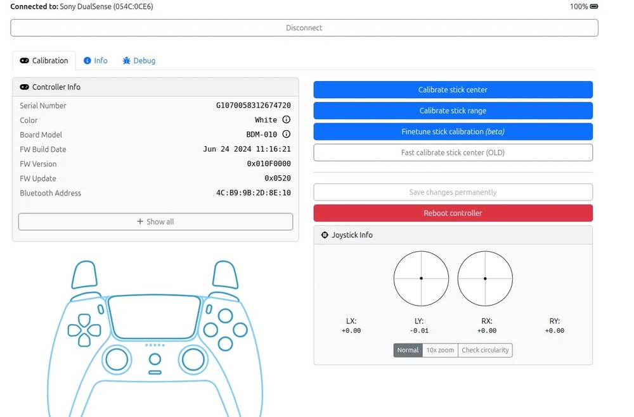Enable 10x zoom for the joystick view
634x417 pixels.
(439, 350)
